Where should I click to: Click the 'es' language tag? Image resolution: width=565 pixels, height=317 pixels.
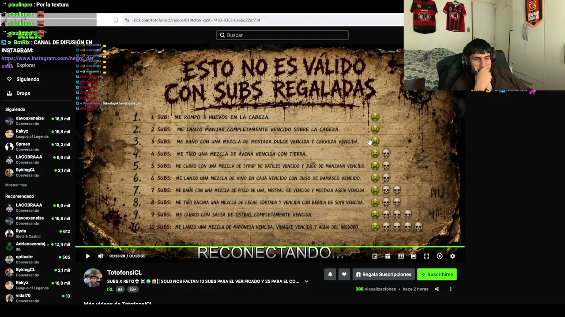(x=120, y=289)
